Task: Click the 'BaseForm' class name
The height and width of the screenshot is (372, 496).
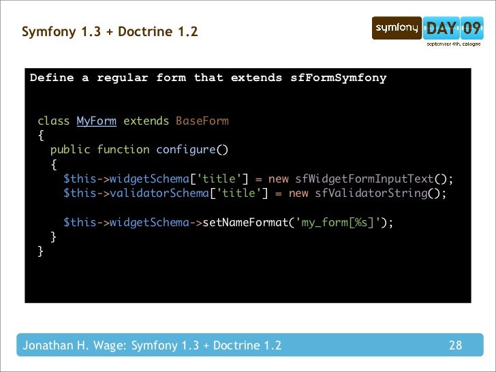Action: (x=202, y=121)
